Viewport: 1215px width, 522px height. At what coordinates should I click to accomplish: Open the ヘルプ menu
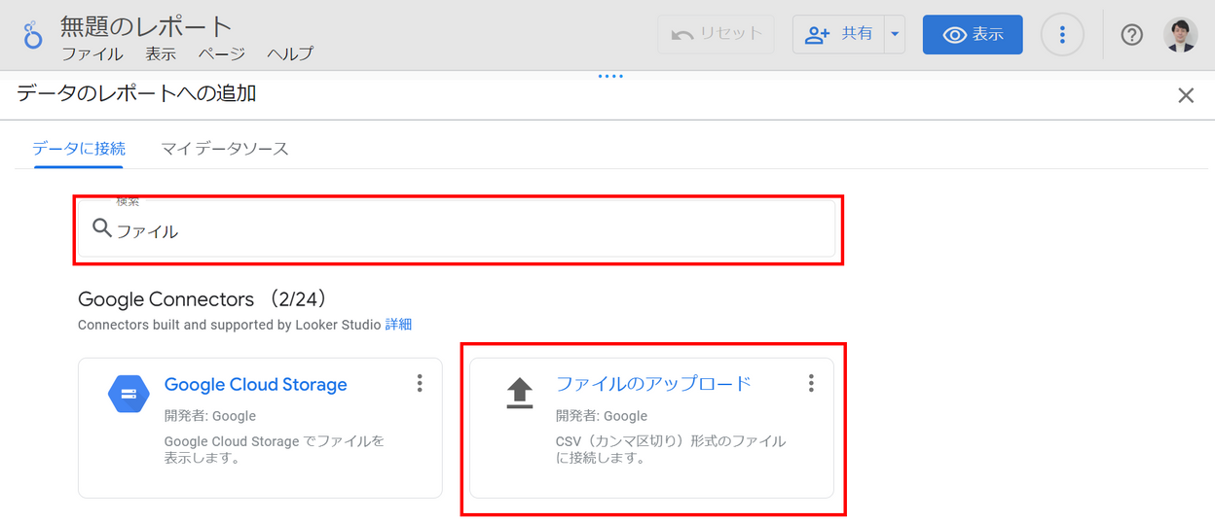(290, 54)
